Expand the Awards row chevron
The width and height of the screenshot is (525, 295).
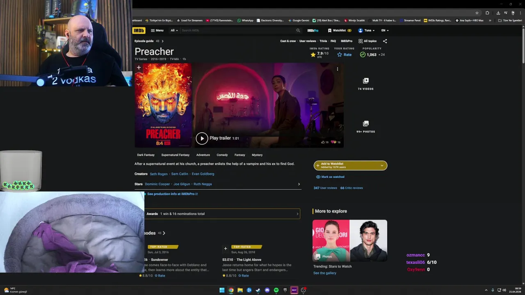click(297, 214)
